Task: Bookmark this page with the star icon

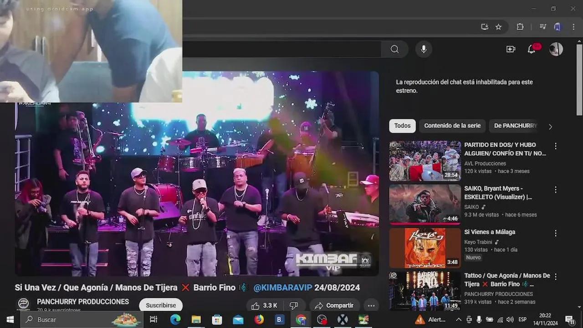Action: coord(498,27)
